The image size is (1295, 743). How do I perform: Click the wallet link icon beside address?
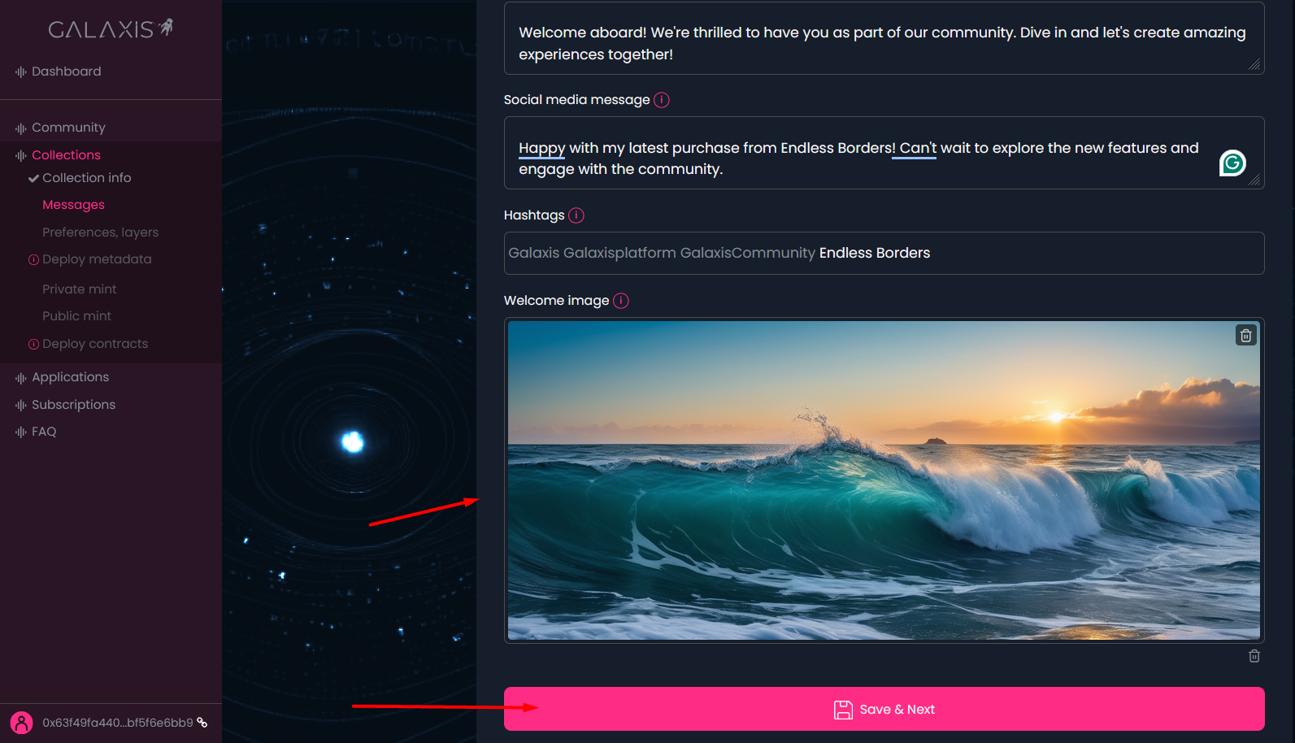pyautogui.click(x=202, y=722)
